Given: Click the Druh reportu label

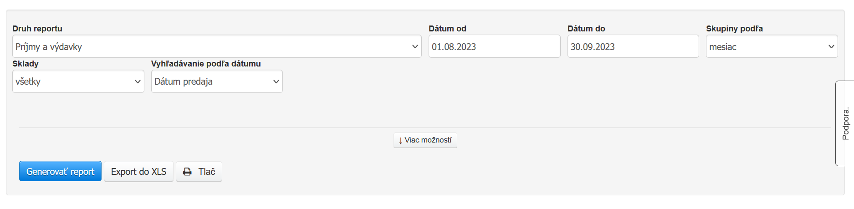Looking at the screenshot, I should [37, 29].
